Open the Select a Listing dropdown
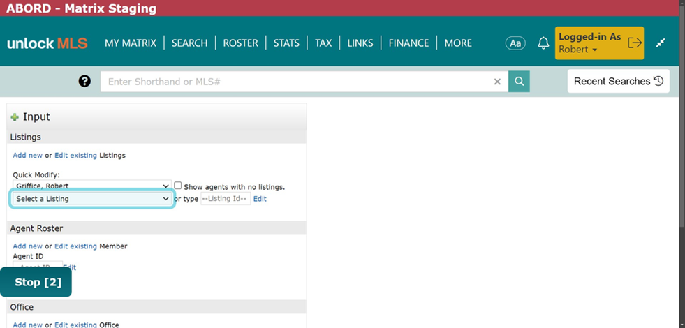685x328 pixels. tap(91, 199)
